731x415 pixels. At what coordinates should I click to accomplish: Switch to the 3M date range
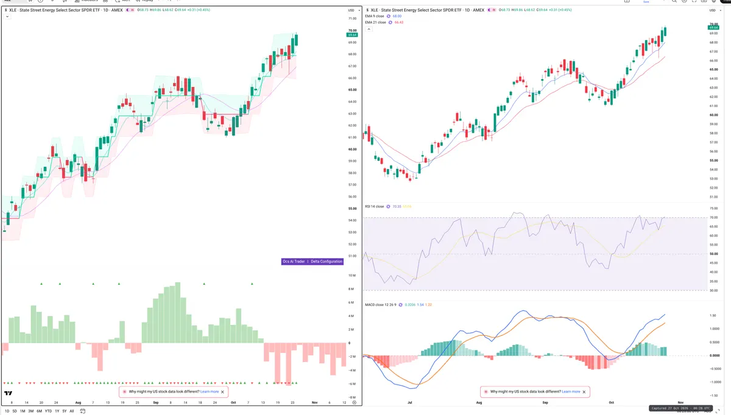coord(31,411)
